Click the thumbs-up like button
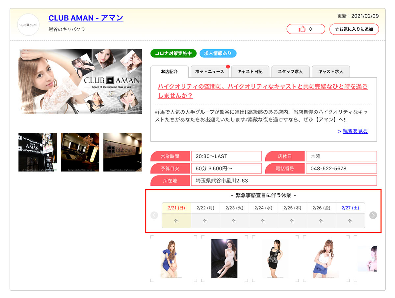Screen dimensions: 395x298 point(305,29)
